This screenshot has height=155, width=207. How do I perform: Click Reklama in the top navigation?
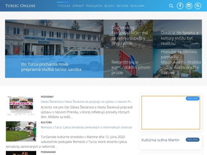[138, 6]
